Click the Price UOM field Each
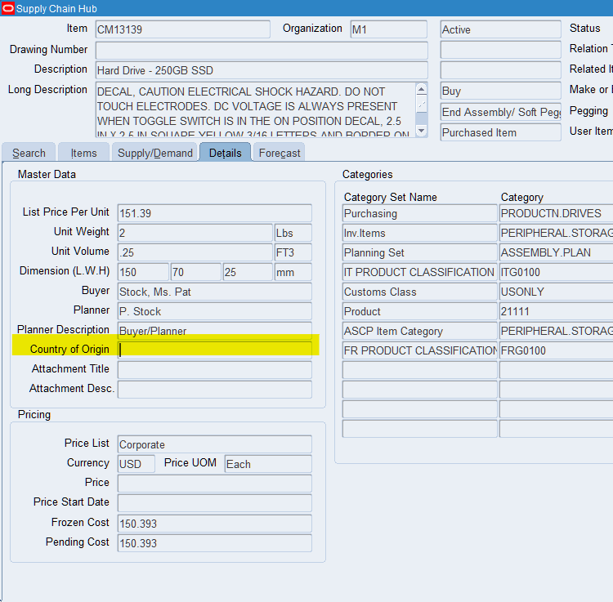613x602 pixels. [268, 464]
